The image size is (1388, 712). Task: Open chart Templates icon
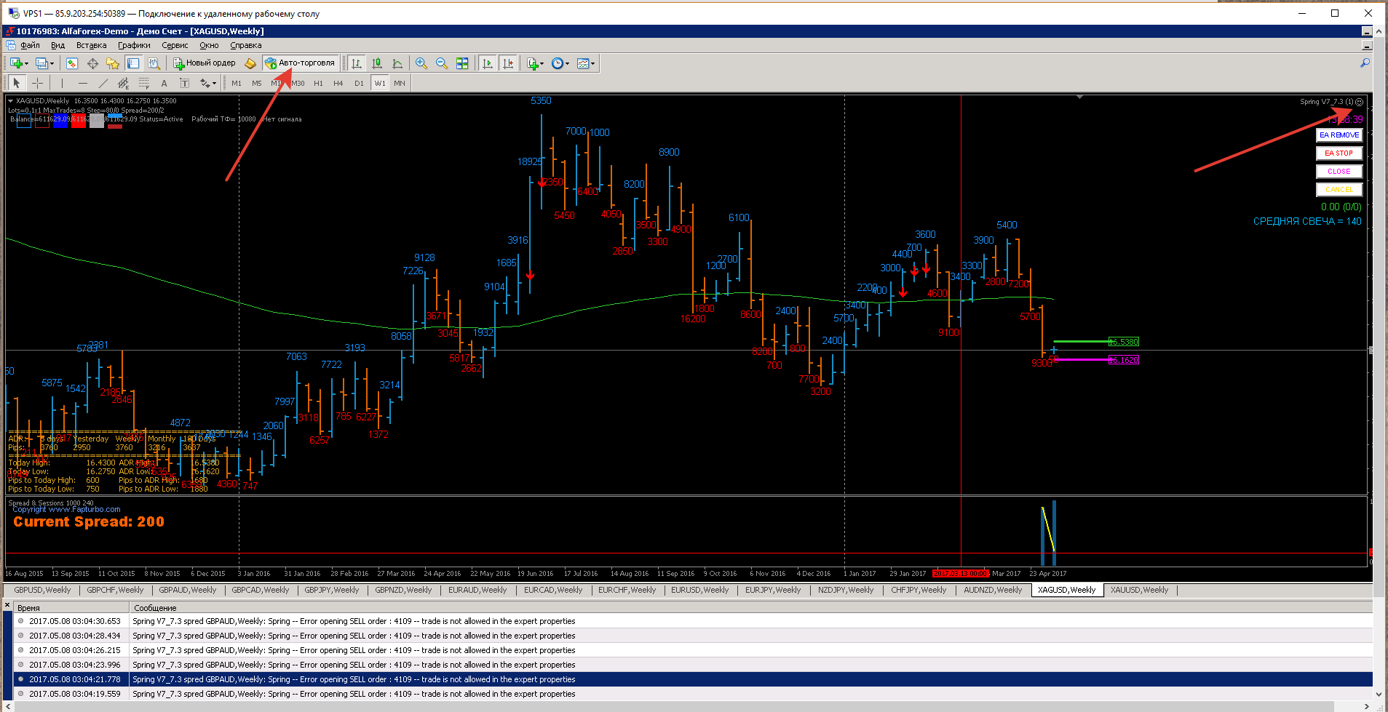click(583, 63)
